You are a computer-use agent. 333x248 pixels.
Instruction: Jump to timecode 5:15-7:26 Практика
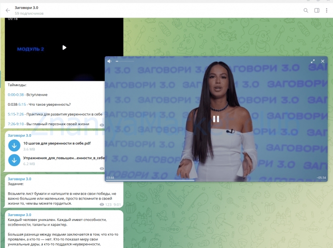coord(16,114)
